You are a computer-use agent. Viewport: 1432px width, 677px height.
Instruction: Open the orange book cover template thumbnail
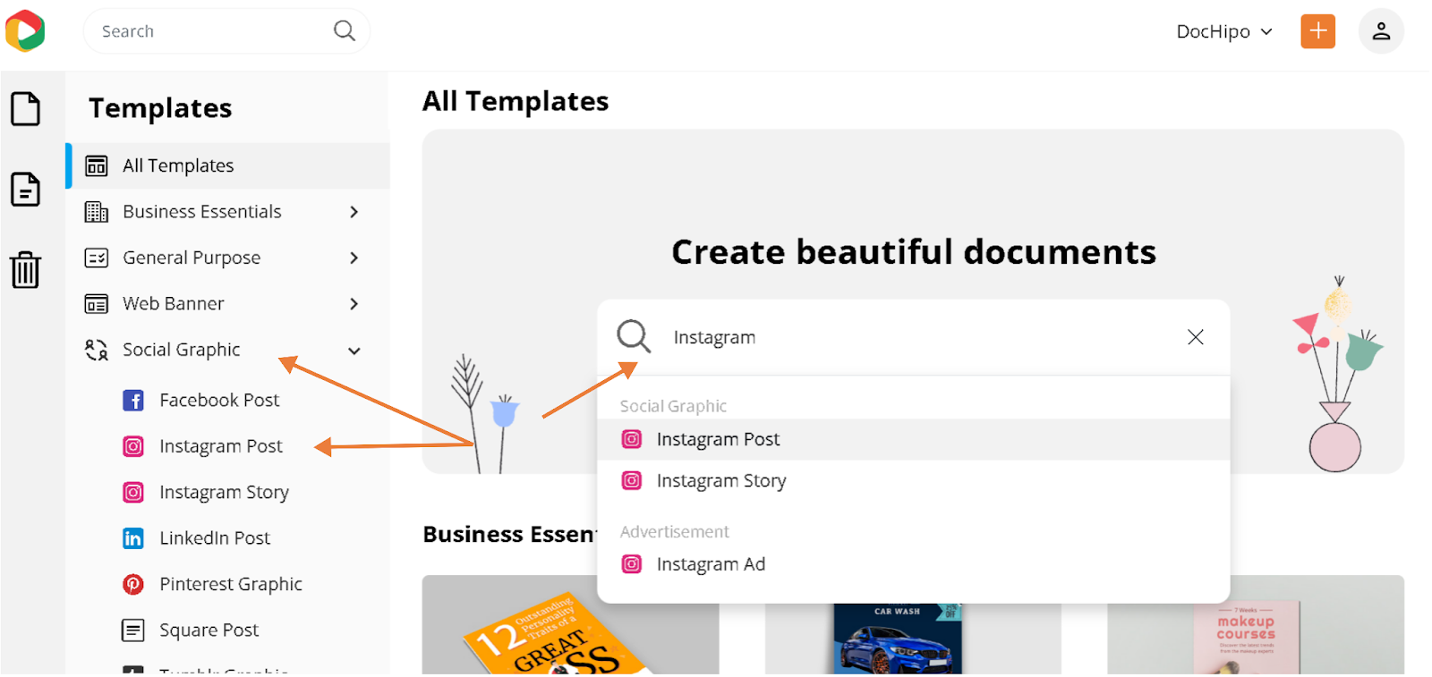click(570, 626)
